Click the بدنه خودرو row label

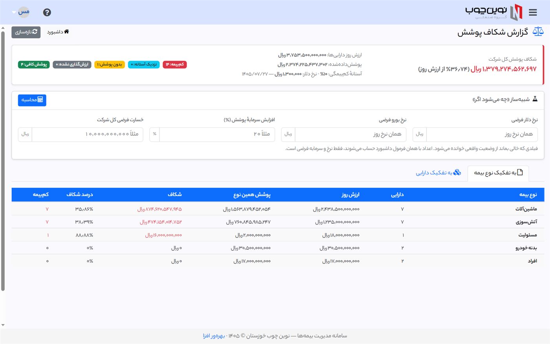point(526,248)
